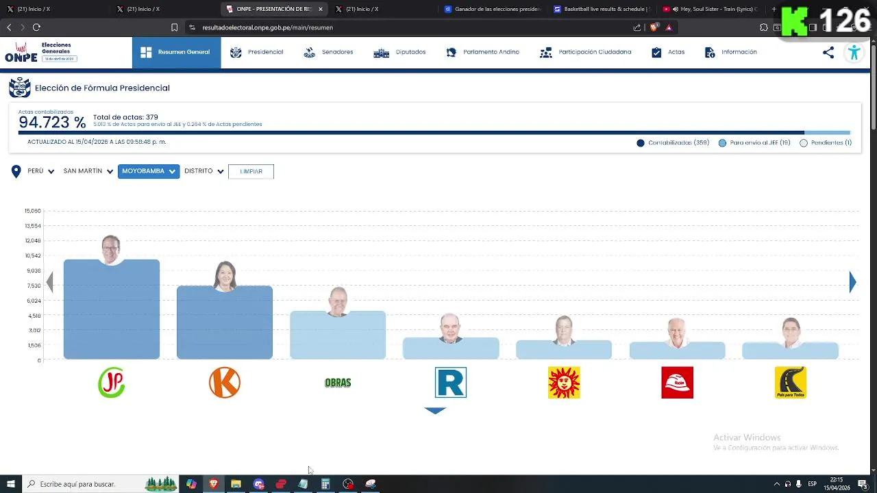Screen dimensions: 877x493
Task: Click the Elección de Fórmula Presidencial emblem icon
Action: pyautogui.click(x=20, y=88)
